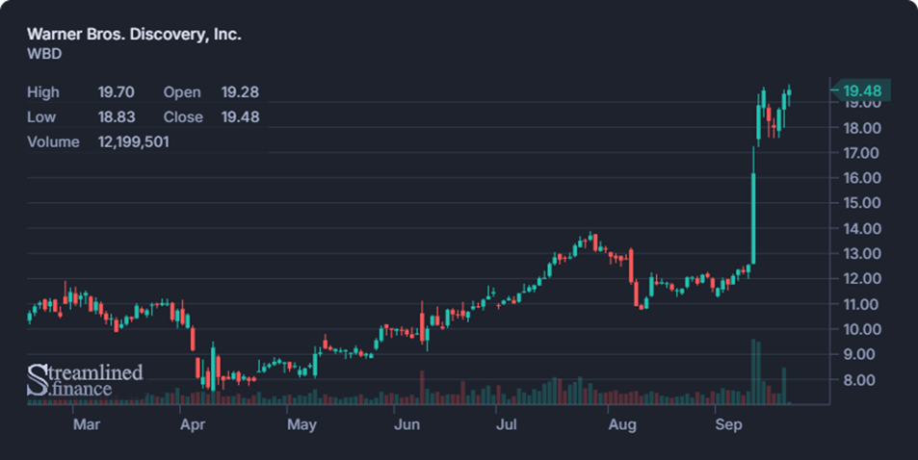Click the current price tag 19.48
The height and width of the screenshot is (460, 918).
tap(862, 90)
